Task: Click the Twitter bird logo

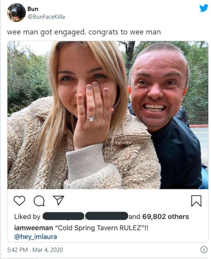Action: (203, 8)
